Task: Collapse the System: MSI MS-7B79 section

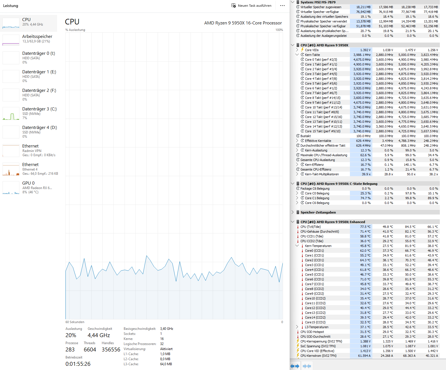Action: coord(293,2)
